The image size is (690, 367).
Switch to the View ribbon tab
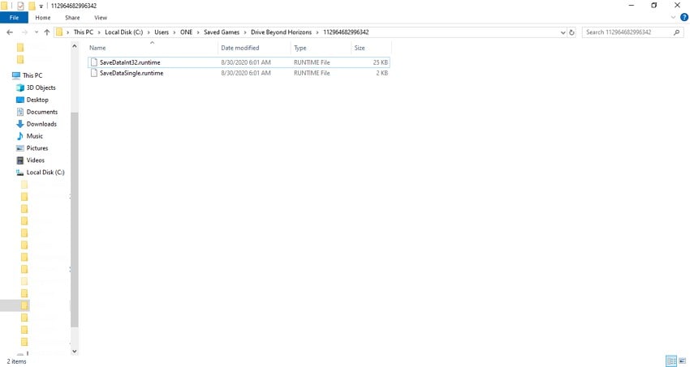(x=101, y=18)
